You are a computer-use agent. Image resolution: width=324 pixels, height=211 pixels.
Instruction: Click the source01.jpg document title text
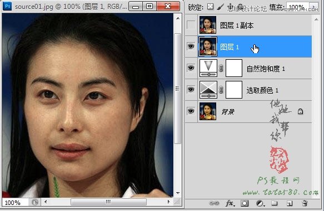click(71, 7)
